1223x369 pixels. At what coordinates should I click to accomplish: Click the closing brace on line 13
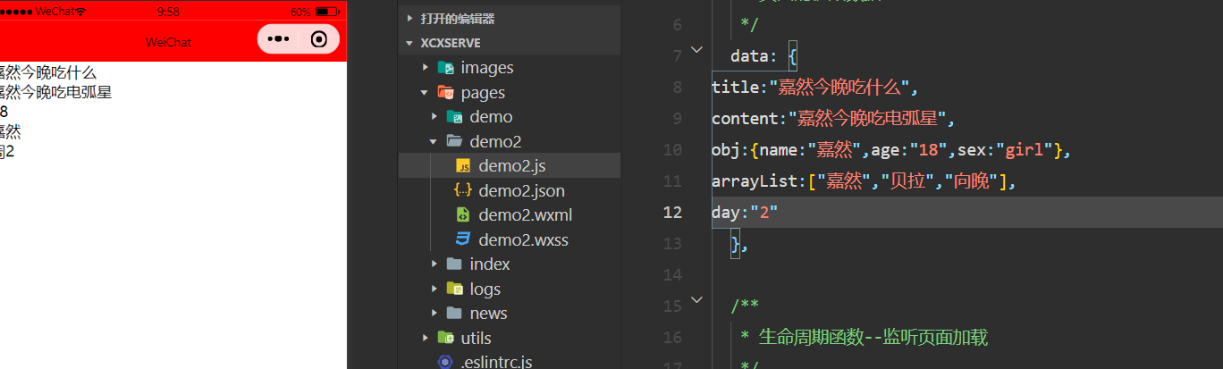pos(735,244)
